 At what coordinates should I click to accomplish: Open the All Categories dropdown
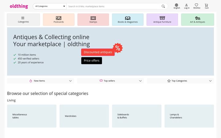click(50, 6)
